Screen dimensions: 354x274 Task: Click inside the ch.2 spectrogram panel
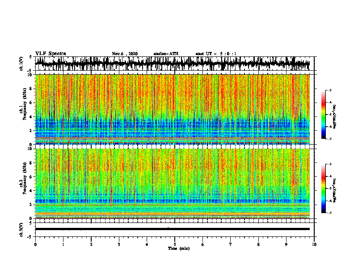point(173,184)
